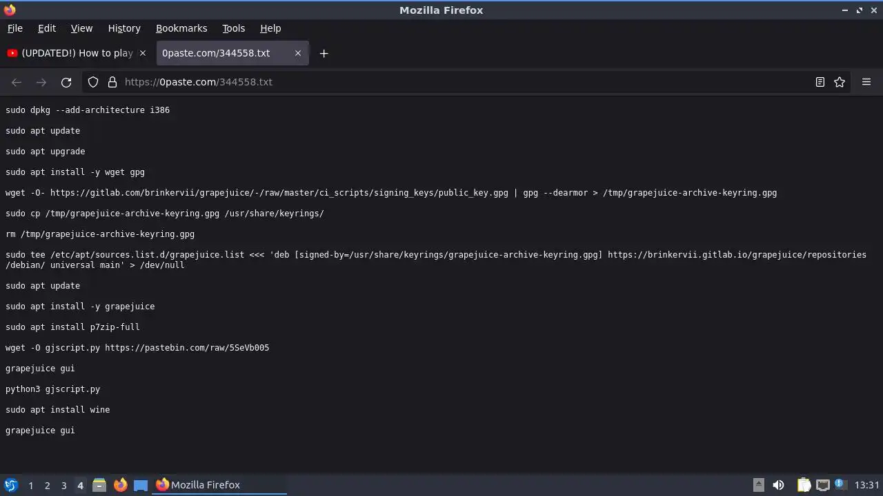Open the Edit menu
The width and height of the screenshot is (883, 496).
(x=47, y=28)
